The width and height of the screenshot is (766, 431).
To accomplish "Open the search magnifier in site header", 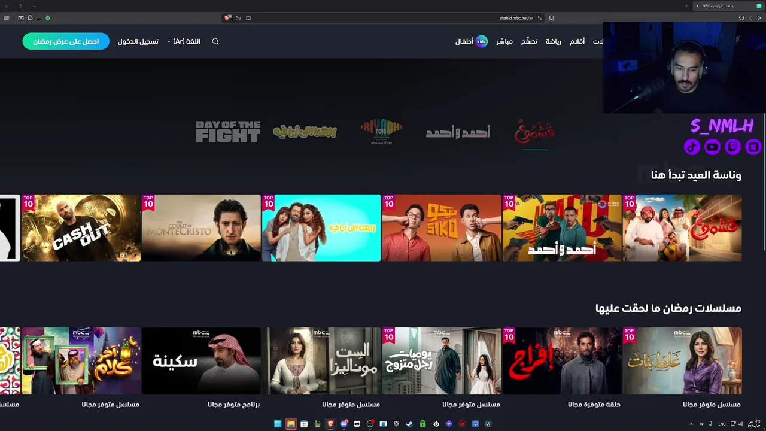I will pyautogui.click(x=215, y=41).
